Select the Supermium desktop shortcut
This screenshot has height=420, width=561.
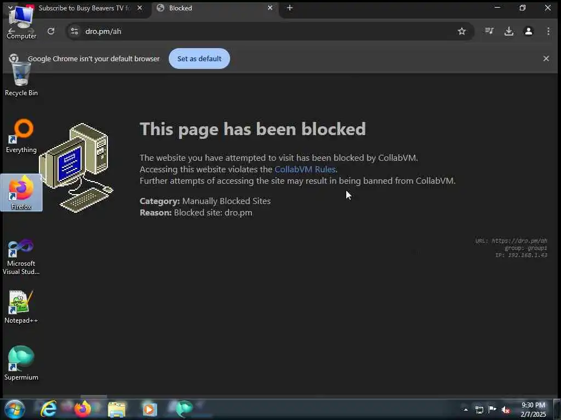21,364
